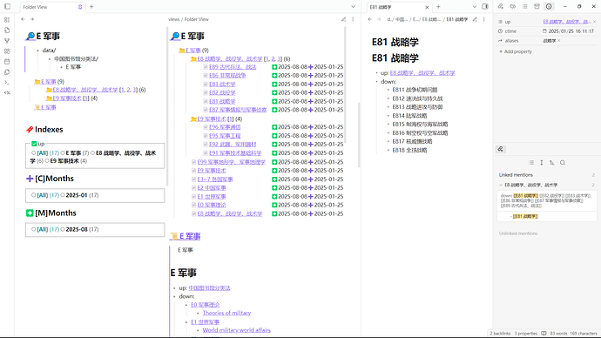
Task: Click Add property in the properties panel
Action: pyautogui.click(x=516, y=51)
